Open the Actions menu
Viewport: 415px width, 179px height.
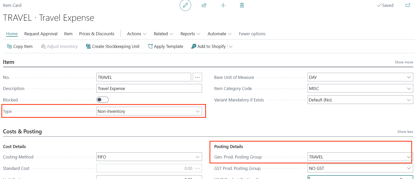[137, 34]
